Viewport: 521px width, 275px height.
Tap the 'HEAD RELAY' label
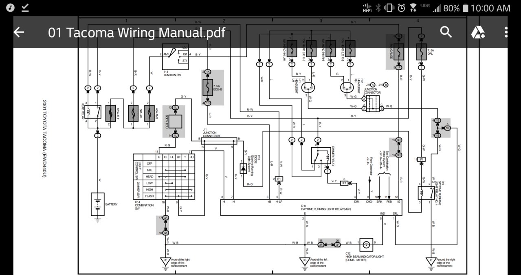pos(83,111)
